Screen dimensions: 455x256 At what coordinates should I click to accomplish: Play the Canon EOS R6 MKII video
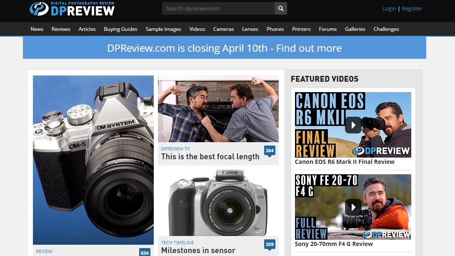coord(353,125)
